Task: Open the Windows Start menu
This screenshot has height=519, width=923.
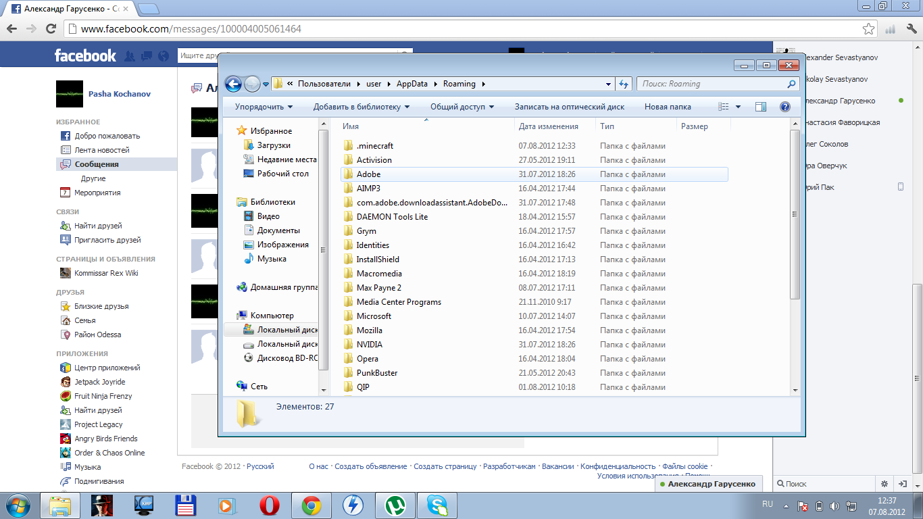Action: point(18,505)
